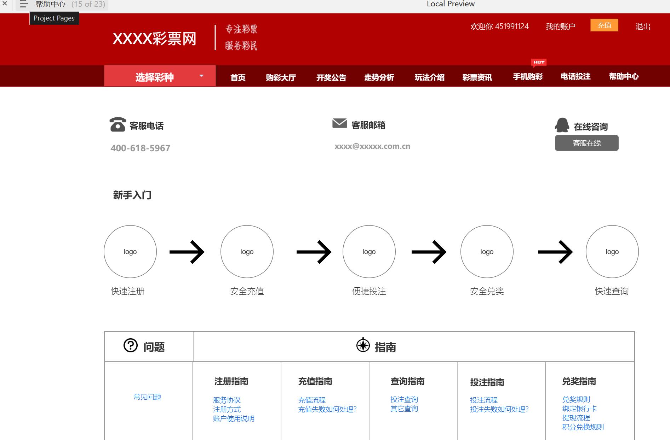Open the 常见问题 link
Viewport: 670px width, 440px height.
pos(147,397)
